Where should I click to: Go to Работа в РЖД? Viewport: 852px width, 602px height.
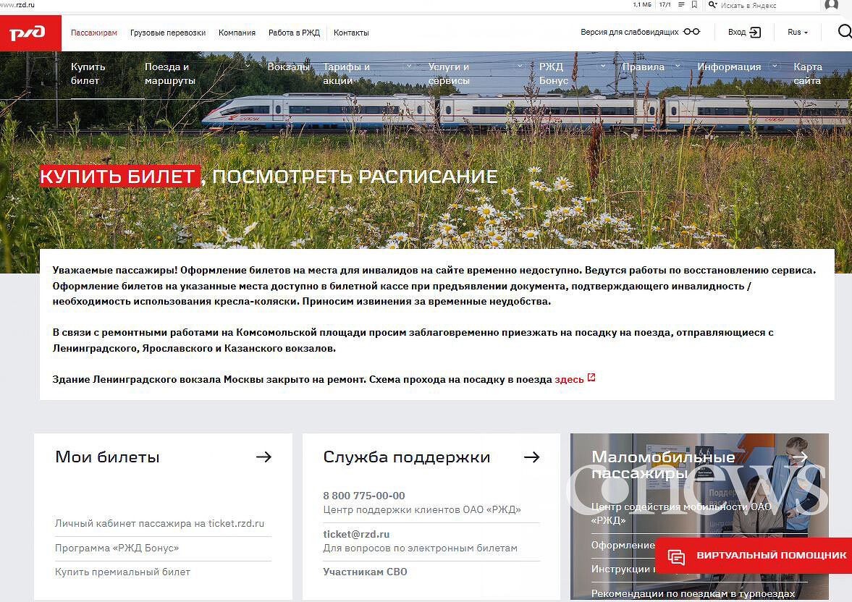click(x=294, y=33)
